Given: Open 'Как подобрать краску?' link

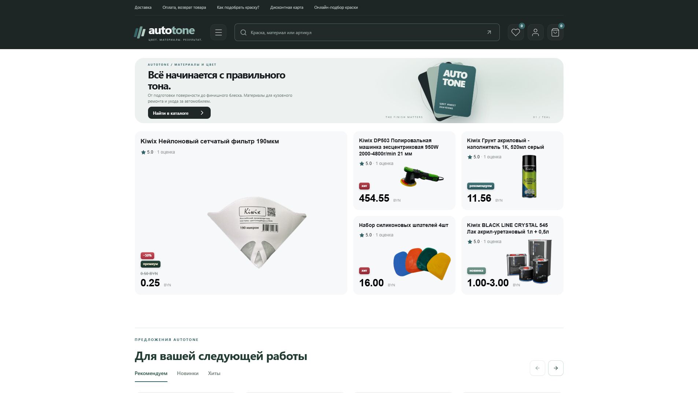Looking at the screenshot, I should click(x=238, y=7).
